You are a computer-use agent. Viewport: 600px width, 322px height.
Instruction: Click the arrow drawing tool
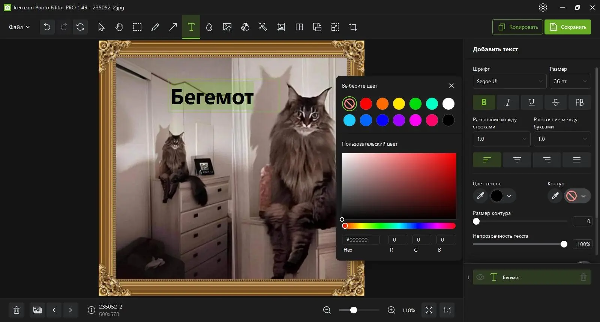173,27
